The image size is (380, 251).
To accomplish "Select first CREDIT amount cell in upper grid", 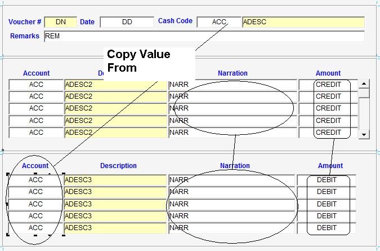I will (328, 85).
